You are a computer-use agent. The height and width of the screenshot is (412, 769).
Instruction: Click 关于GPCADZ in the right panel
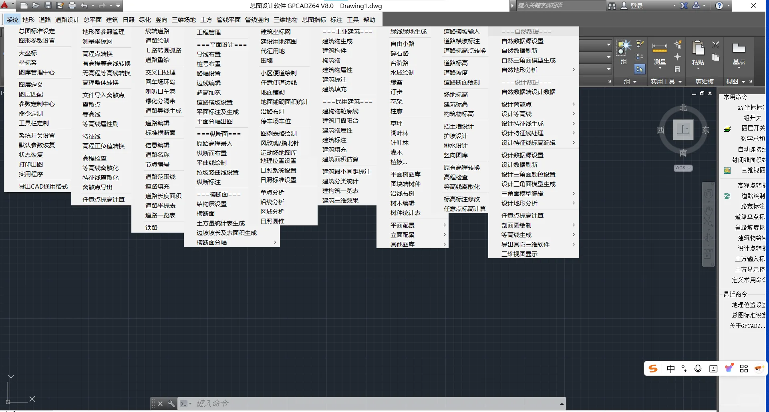pyautogui.click(x=746, y=326)
